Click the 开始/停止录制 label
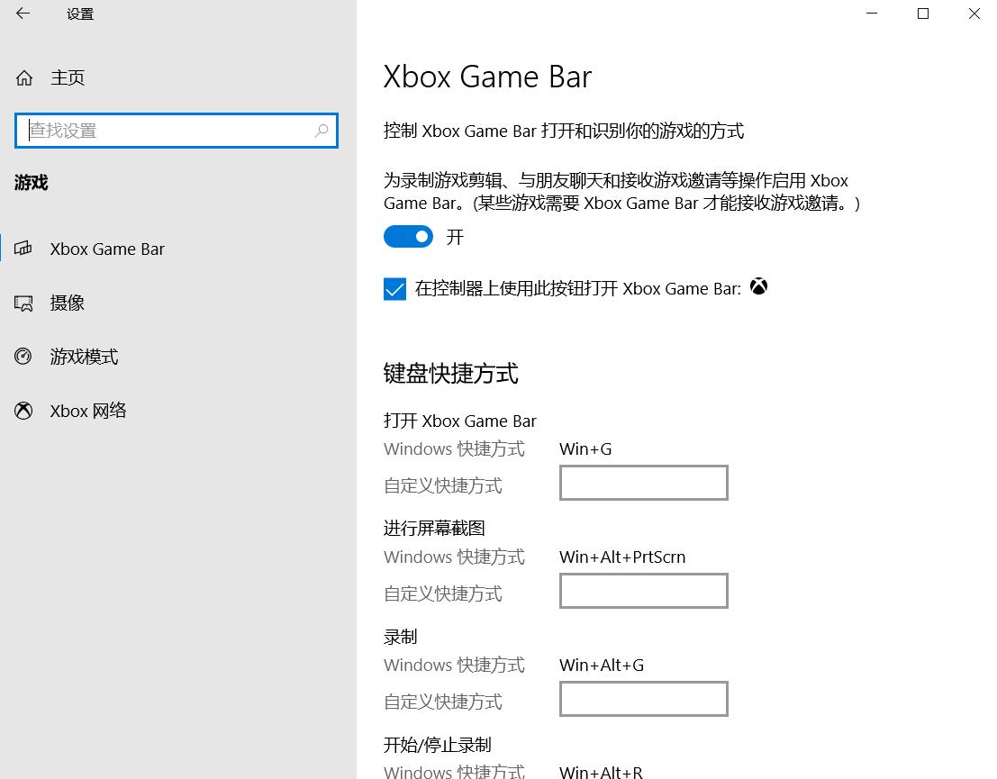997x779 pixels. (x=438, y=745)
